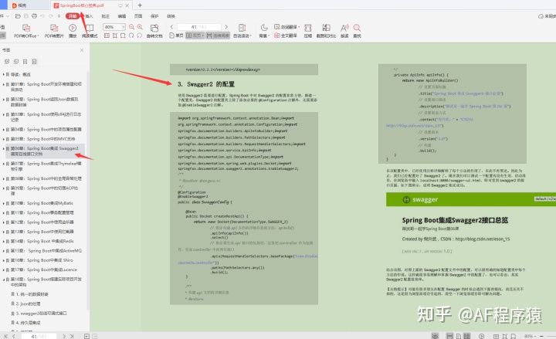Click the open folder icon in quick access
The image size is (556, 339).
(x=18, y=16)
